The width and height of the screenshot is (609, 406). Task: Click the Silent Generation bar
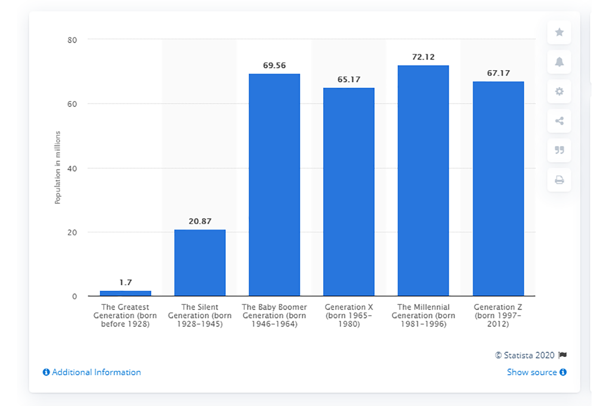point(200,262)
